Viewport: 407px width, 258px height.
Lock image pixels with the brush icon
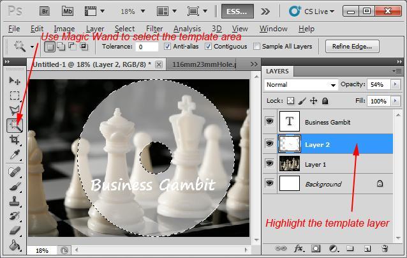click(x=302, y=101)
